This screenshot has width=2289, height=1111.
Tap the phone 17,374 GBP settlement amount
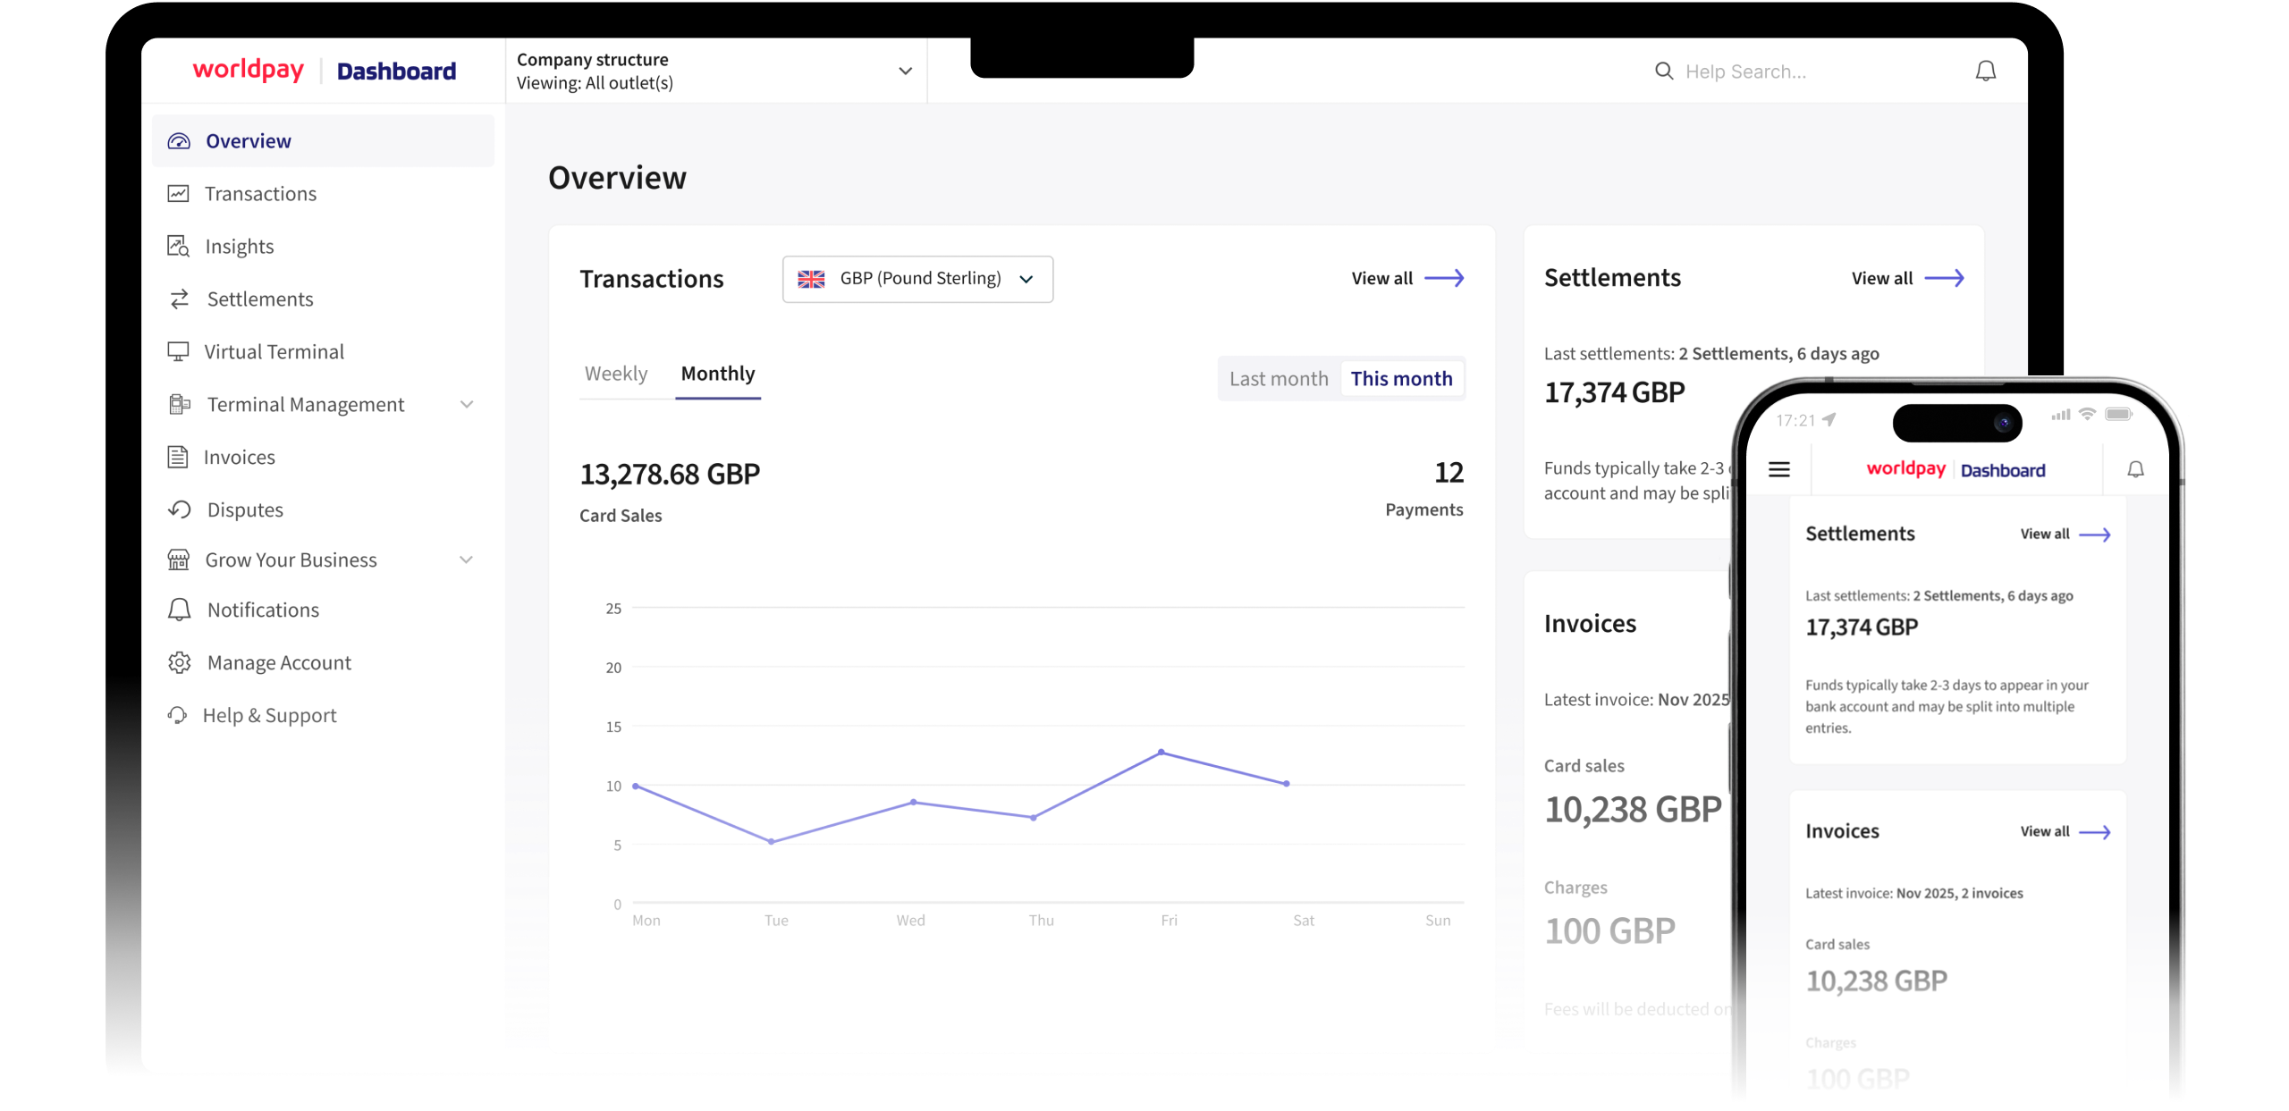click(x=1862, y=627)
